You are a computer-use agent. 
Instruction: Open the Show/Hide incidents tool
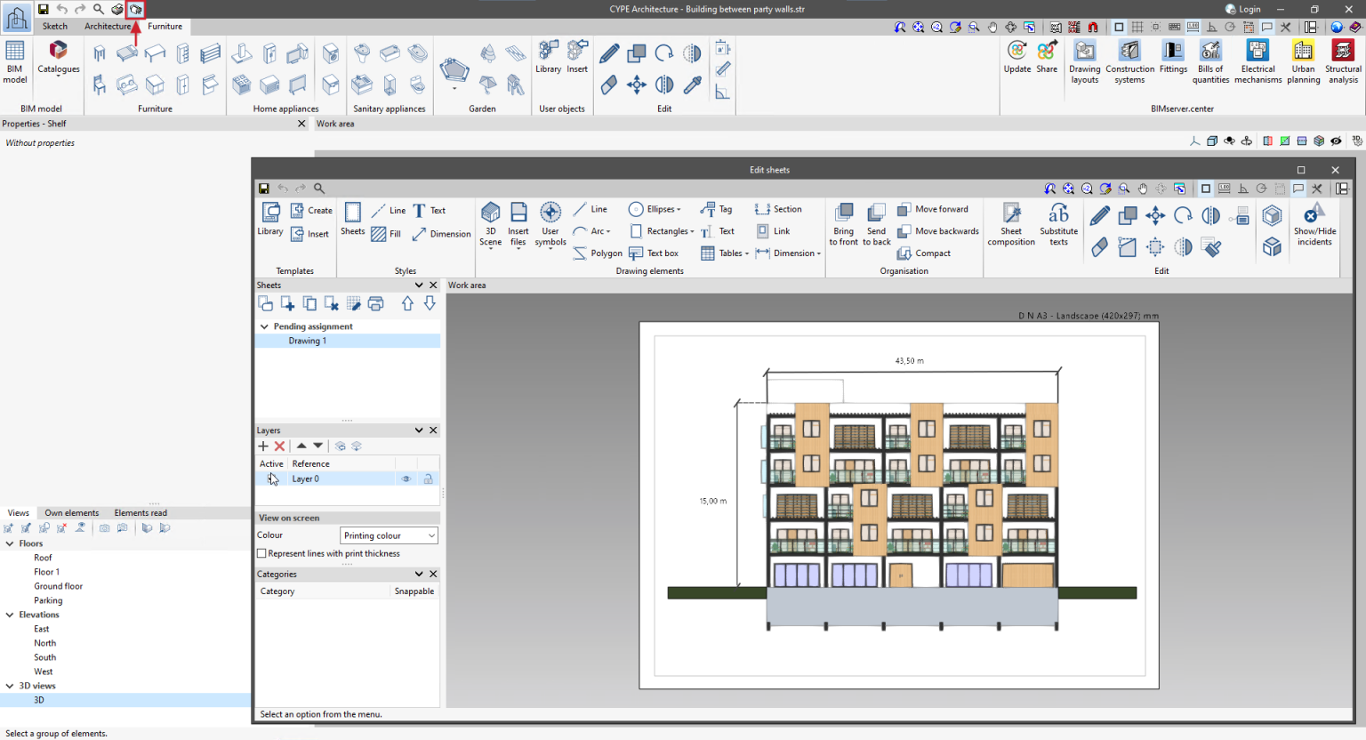click(1314, 222)
